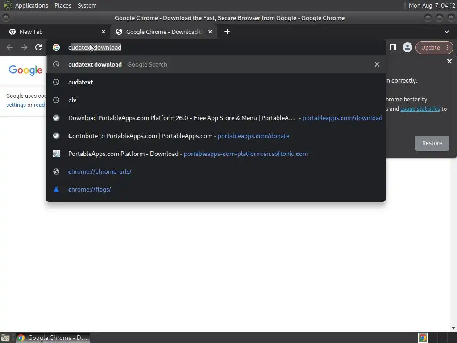Click the scrollbar down arrow
This screenshot has width=457, height=343.
(x=453, y=328)
